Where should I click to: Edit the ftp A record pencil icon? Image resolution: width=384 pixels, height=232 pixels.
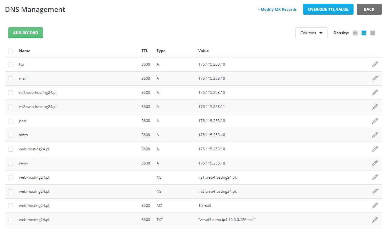(x=375, y=64)
